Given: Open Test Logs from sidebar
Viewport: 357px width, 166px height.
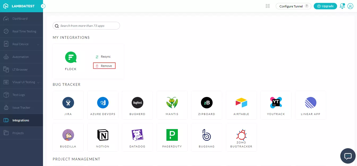Looking at the screenshot, I should click(x=19, y=95).
